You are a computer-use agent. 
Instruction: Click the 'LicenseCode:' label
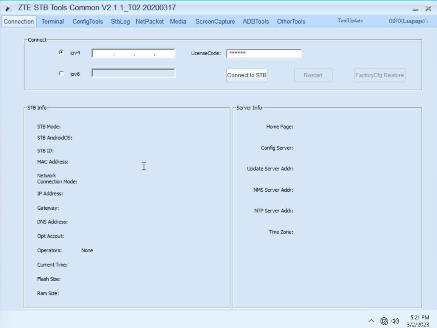(206, 53)
